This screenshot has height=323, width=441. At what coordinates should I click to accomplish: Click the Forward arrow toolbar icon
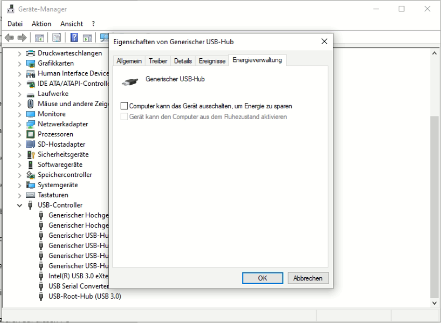click(22, 37)
